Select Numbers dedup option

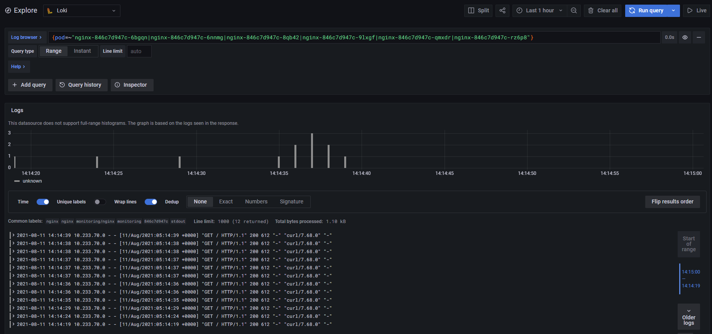[256, 201]
